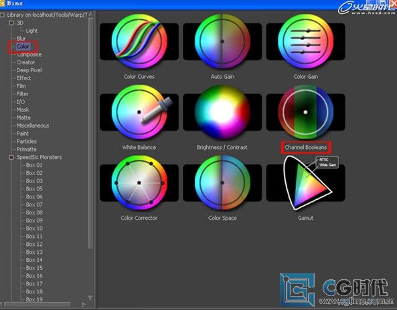The image size is (397, 310).
Task: Click the Color Gain label text
Action: (305, 77)
